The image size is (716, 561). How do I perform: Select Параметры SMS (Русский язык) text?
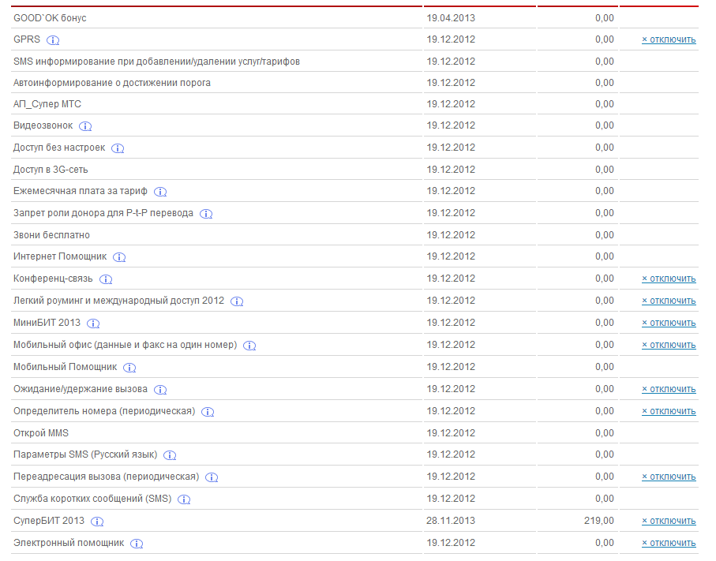[x=85, y=454]
